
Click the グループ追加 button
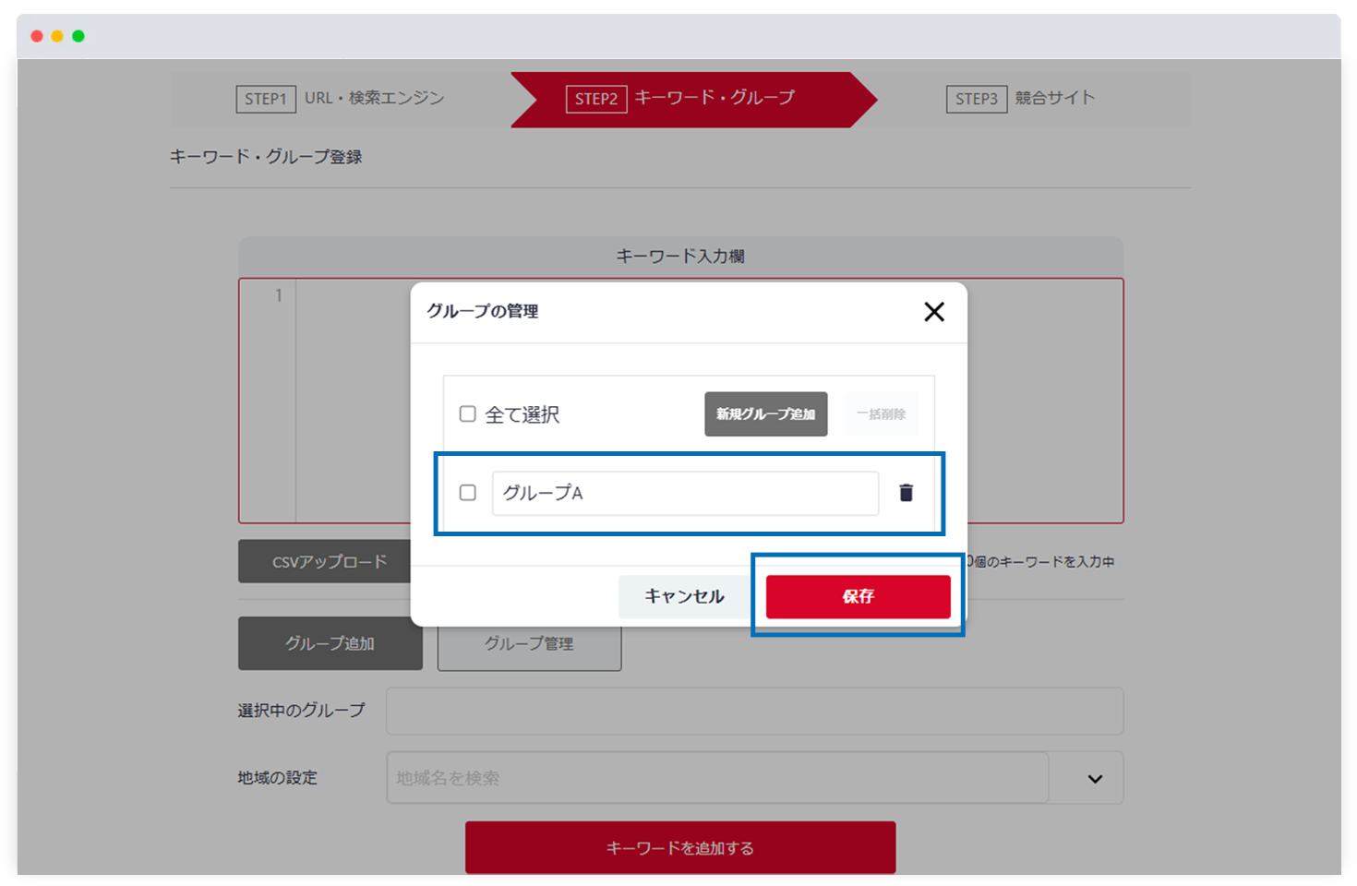pyautogui.click(x=330, y=642)
